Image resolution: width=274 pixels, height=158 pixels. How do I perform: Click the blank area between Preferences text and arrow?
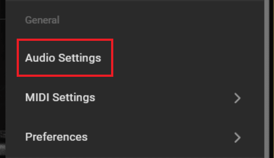(x=161, y=137)
